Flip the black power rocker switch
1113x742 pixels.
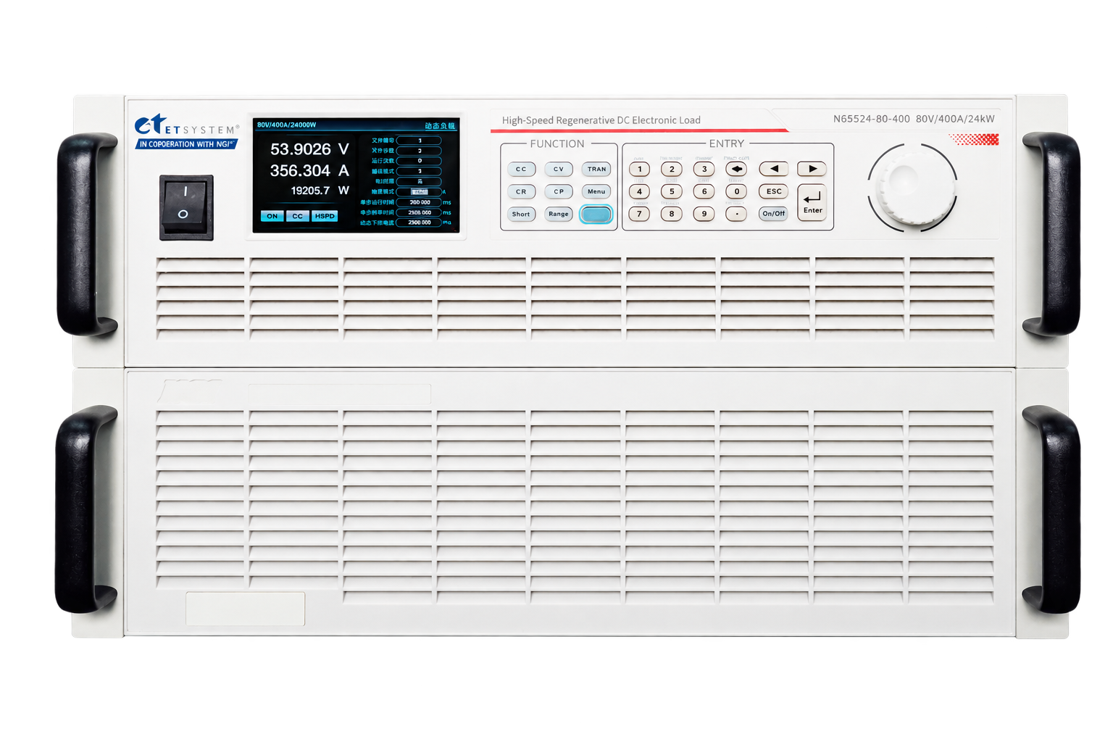coord(186,207)
